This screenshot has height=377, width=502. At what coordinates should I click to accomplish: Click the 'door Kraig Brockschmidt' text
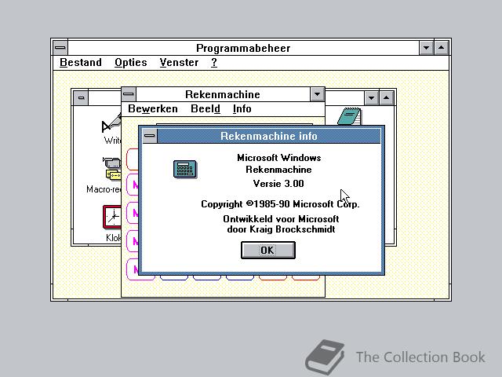coord(281,229)
